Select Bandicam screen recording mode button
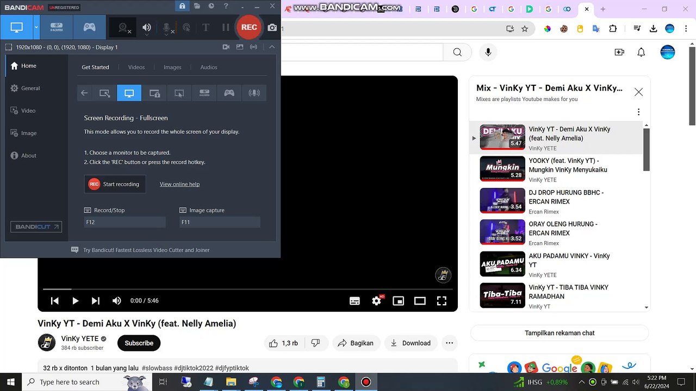Screen dimensions: 696x391 [x=16, y=27]
